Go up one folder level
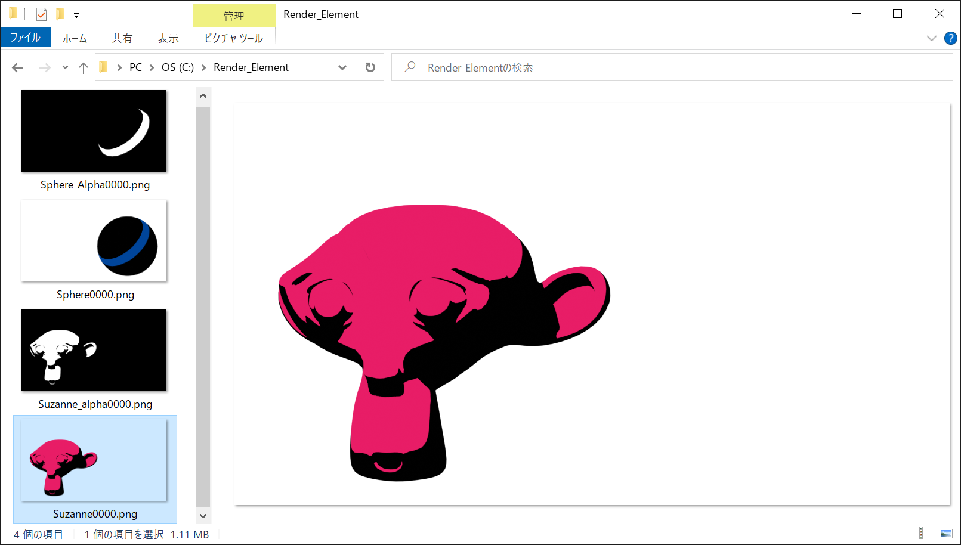This screenshot has height=545, width=961. [x=84, y=67]
